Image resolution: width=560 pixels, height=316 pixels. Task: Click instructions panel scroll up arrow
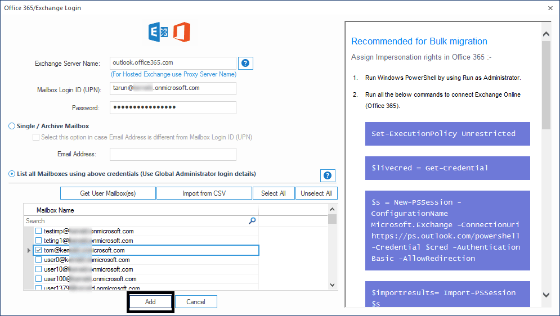(x=546, y=34)
